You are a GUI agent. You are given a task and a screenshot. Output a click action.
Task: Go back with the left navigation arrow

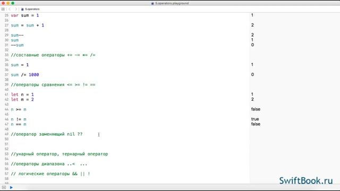click(10, 9)
